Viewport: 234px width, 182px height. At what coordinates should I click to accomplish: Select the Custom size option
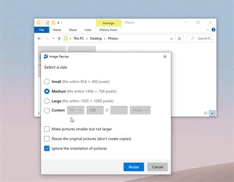[x=47, y=110]
